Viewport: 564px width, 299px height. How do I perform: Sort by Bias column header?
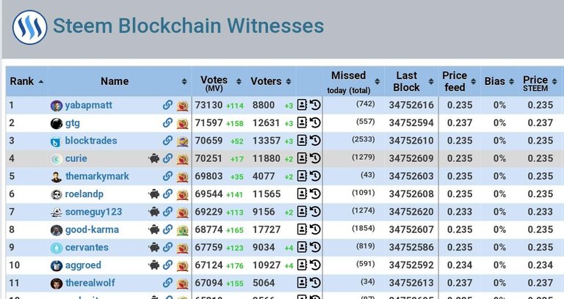(x=499, y=81)
